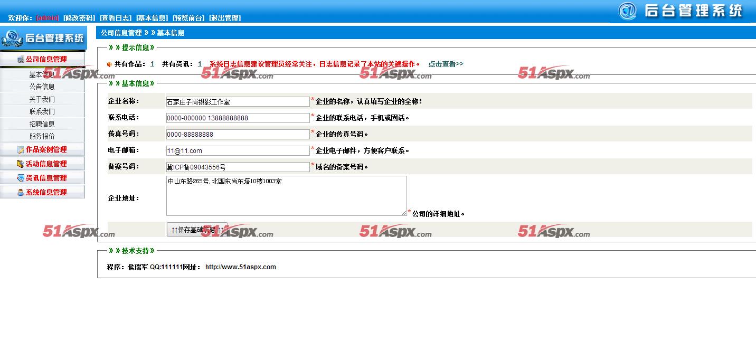This screenshot has width=756, height=360.
Task: Click the 企业名称 field label
Action: [124, 101]
